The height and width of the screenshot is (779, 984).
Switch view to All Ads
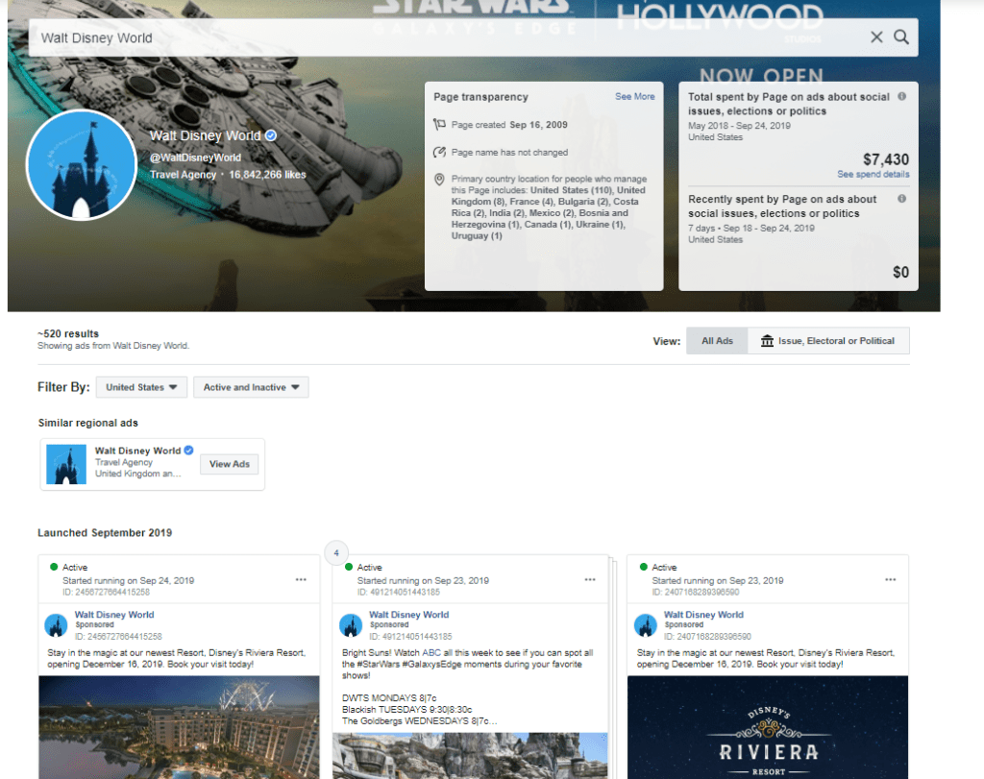(x=716, y=340)
